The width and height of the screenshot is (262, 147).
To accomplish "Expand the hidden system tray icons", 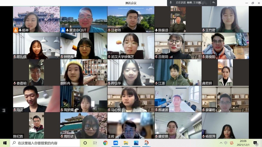I will tap(221, 143).
